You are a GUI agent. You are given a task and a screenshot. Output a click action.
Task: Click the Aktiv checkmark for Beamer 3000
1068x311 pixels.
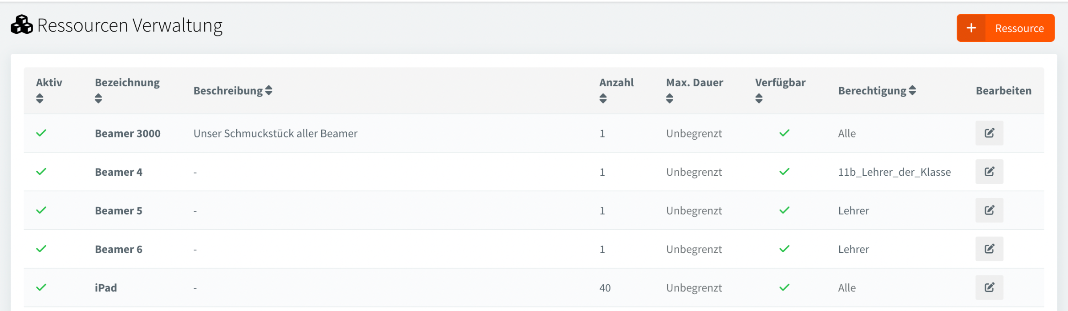point(41,133)
